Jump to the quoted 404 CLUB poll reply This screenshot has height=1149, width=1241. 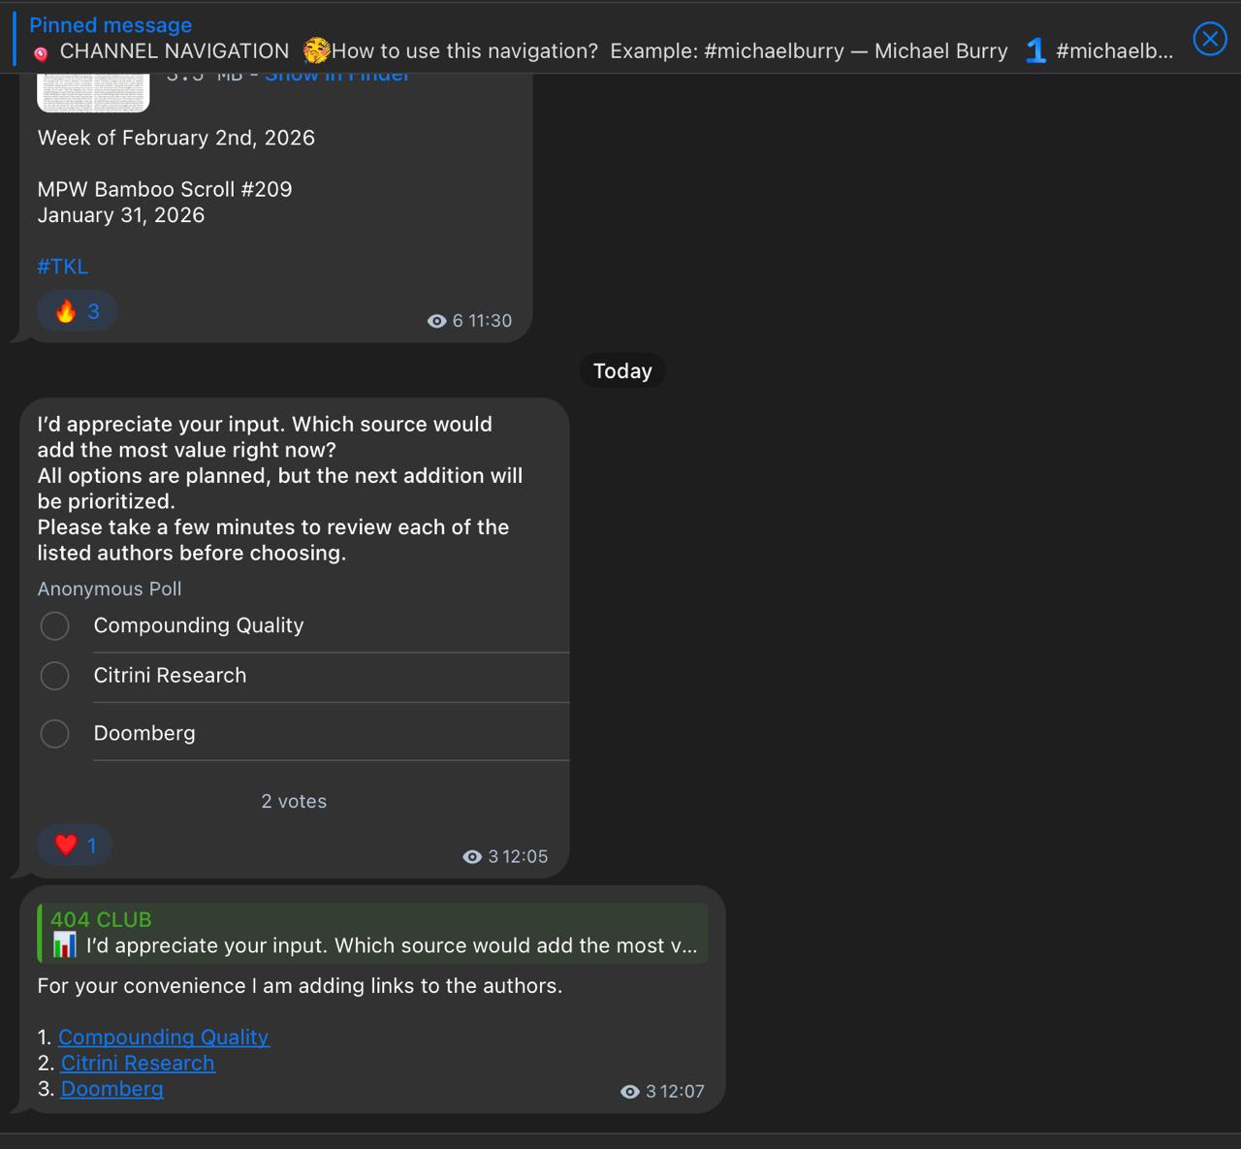(372, 934)
